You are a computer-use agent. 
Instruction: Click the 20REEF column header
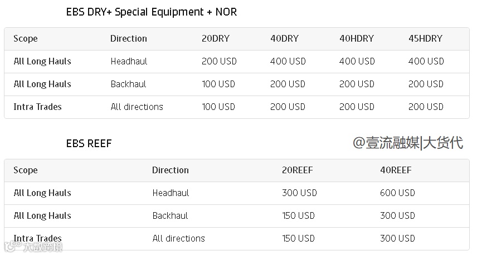[297, 170]
